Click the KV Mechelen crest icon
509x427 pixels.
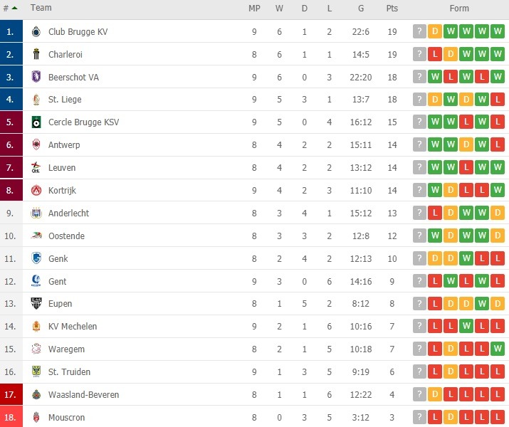coord(36,327)
